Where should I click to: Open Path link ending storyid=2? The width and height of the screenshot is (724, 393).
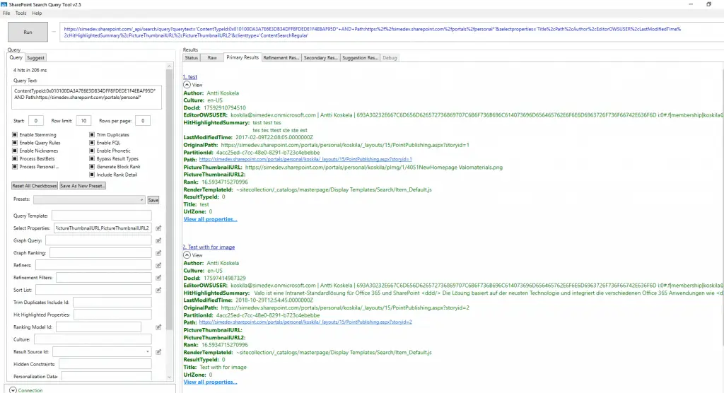(x=305, y=322)
